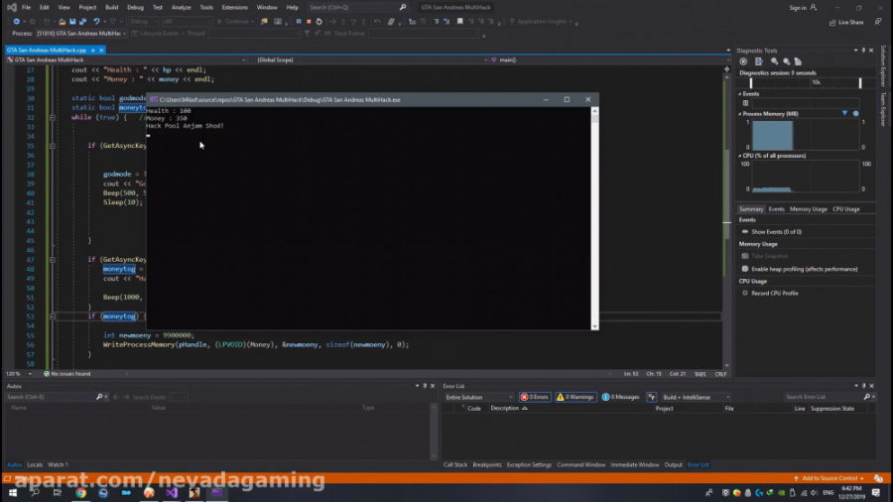Click the Visual Studio search magnifier icon
The height and width of the screenshot is (502, 893).
pyautogui.click(x=403, y=7)
